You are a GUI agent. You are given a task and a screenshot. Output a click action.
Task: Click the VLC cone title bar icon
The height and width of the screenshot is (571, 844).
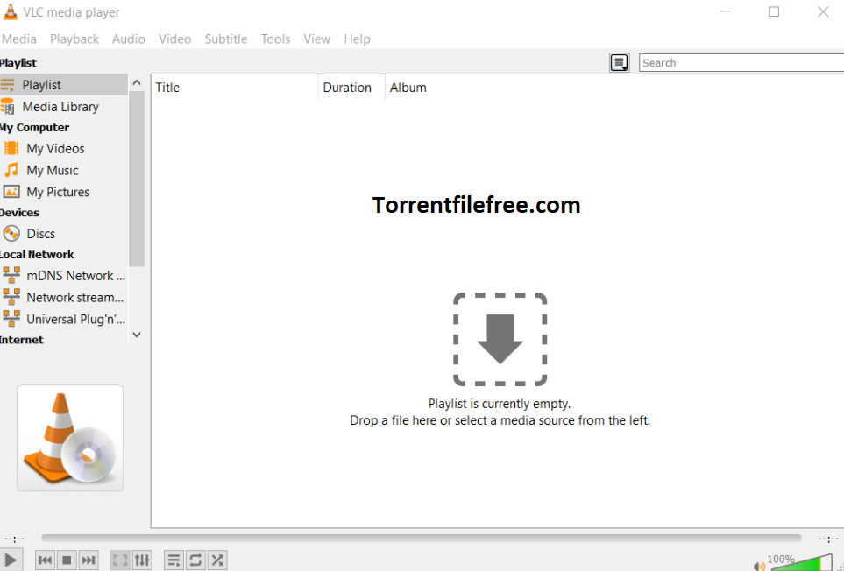click(x=10, y=12)
